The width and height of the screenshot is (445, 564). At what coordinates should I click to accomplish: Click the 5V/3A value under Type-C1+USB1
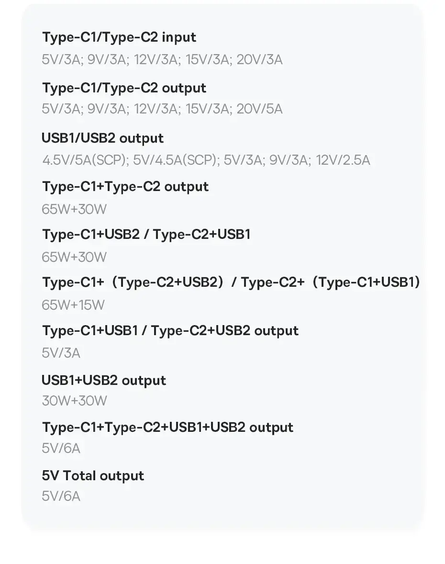(x=61, y=353)
